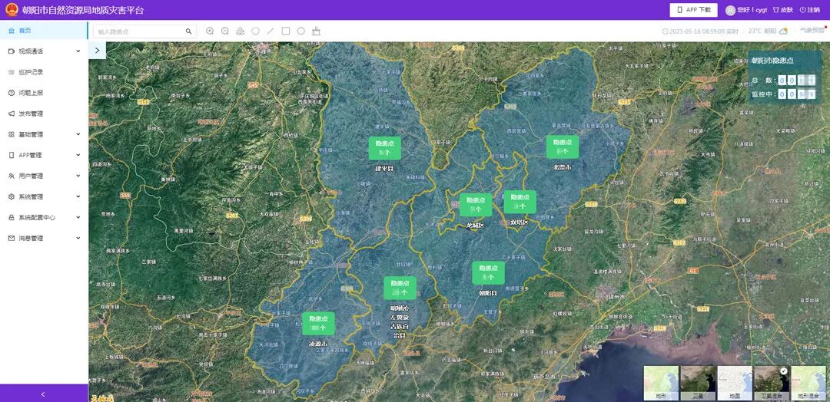Open the 系统管理 menu item
The width and height of the screenshot is (830, 402).
[x=44, y=196]
